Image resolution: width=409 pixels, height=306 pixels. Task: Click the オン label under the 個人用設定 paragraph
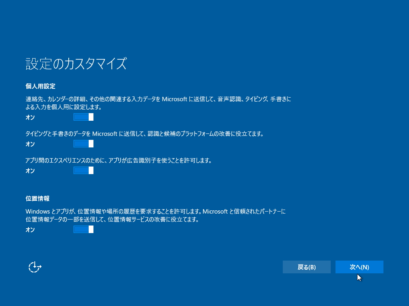click(x=30, y=118)
